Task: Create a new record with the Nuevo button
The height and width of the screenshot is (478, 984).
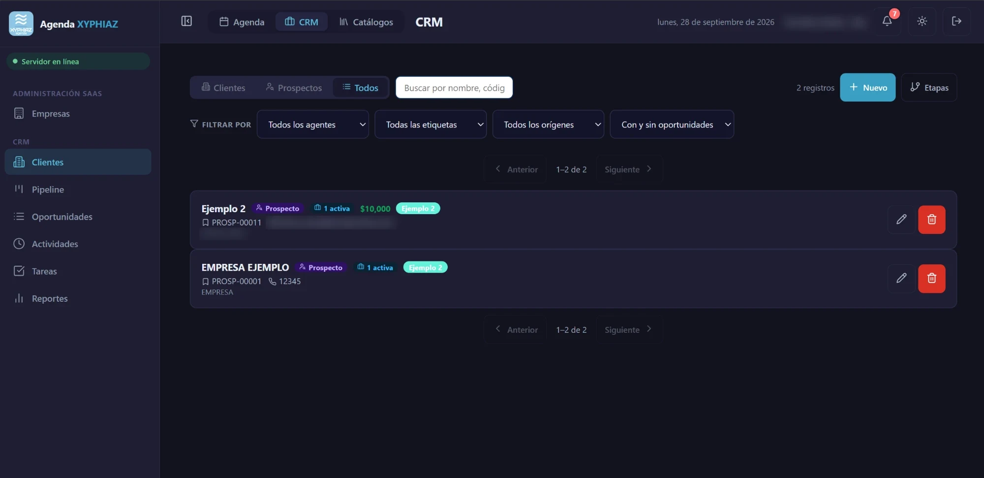Action: [867, 88]
